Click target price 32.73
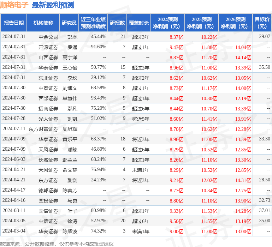The width and height of the screenshot is (272, 247). (265, 200)
